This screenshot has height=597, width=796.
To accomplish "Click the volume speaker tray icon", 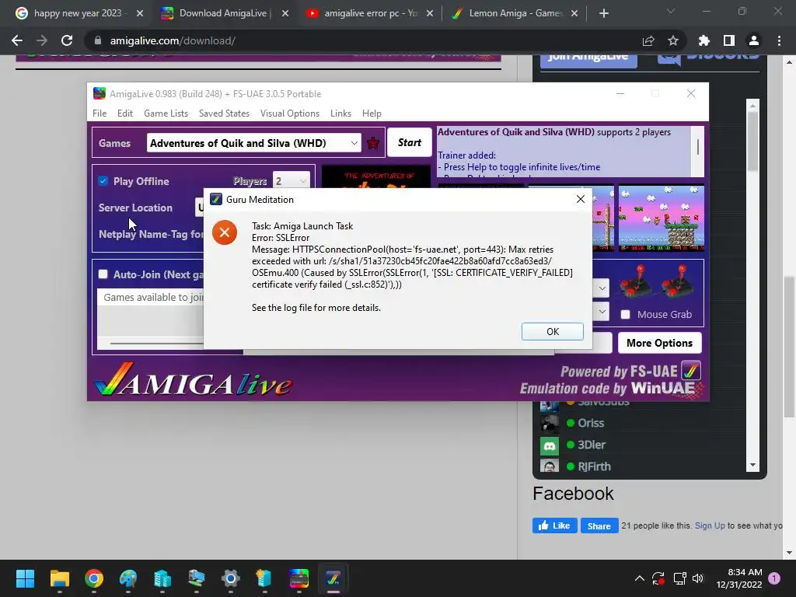I will pyautogui.click(x=698, y=578).
